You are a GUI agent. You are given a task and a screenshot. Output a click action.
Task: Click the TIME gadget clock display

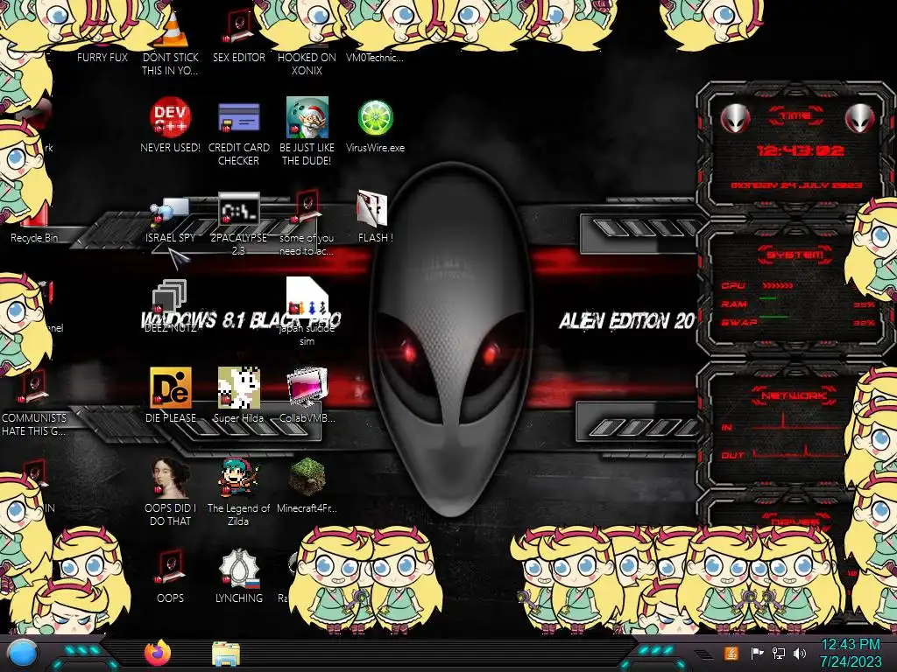[800, 150]
